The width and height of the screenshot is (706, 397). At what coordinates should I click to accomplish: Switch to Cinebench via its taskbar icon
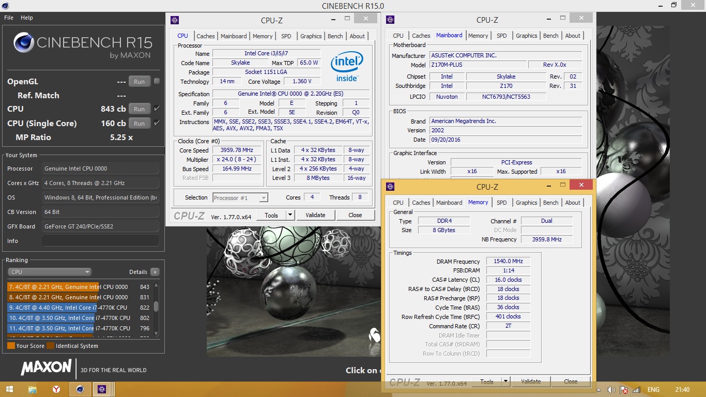[79, 389]
